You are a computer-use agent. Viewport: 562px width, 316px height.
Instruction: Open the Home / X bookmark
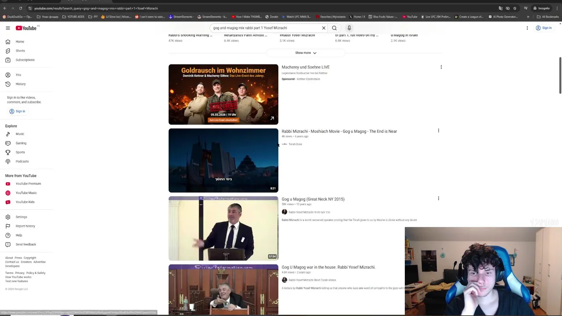tap(357, 17)
